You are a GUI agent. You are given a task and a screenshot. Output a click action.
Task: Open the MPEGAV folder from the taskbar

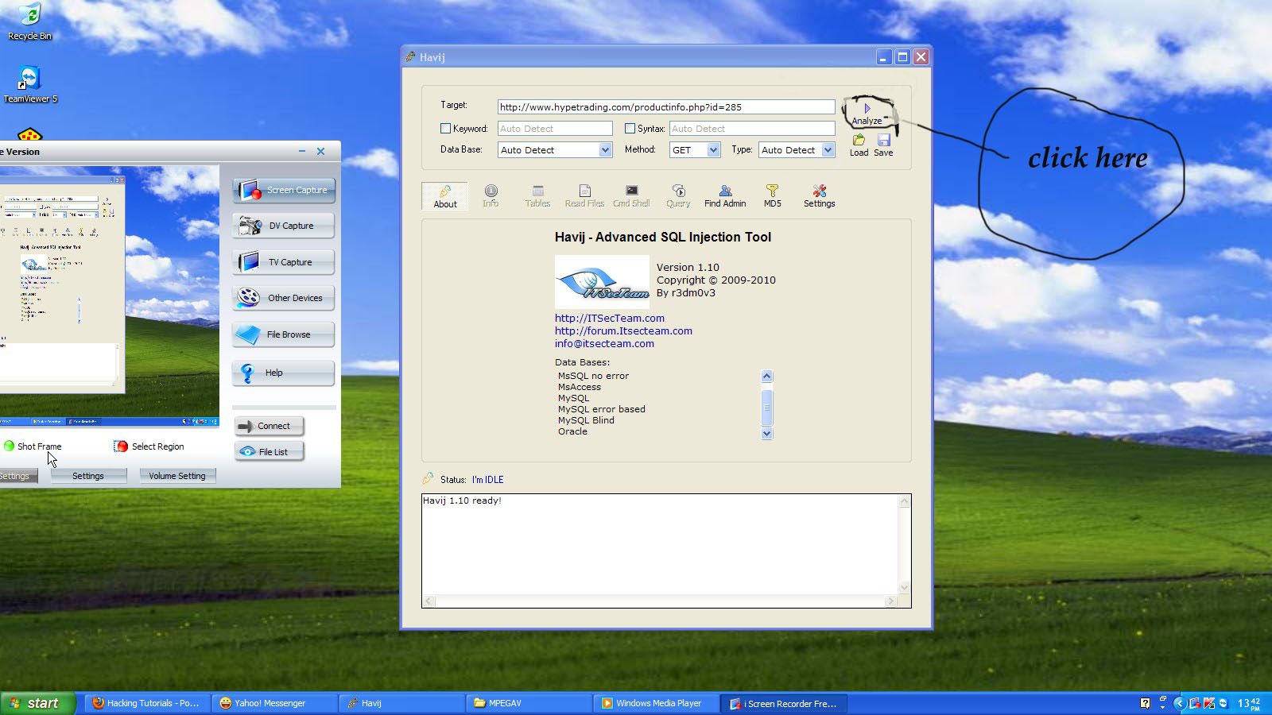[x=528, y=703]
